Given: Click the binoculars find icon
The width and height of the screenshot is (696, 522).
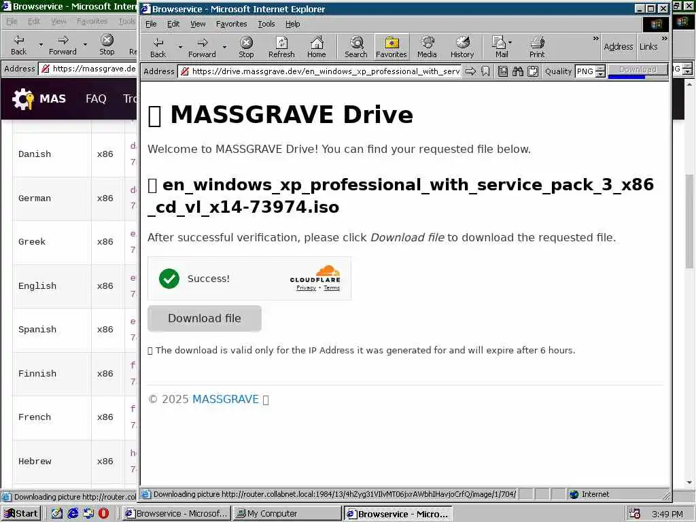Looking at the screenshot, I should [x=517, y=71].
